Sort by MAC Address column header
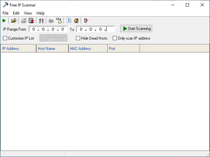 88,49
